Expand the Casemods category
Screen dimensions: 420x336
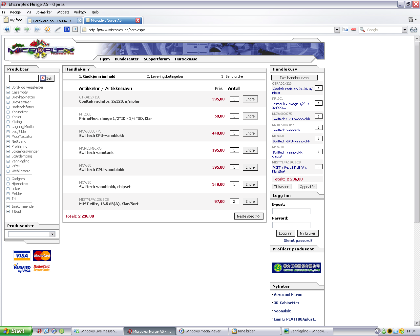pos(8,92)
